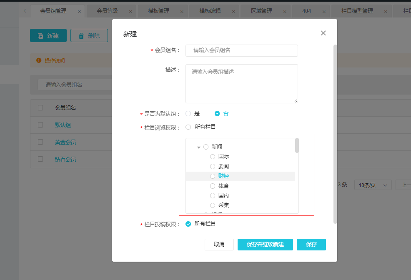Check the 体育 column checkbox
Image resolution: width=411 pixels, height=280 pixels.
213,186
